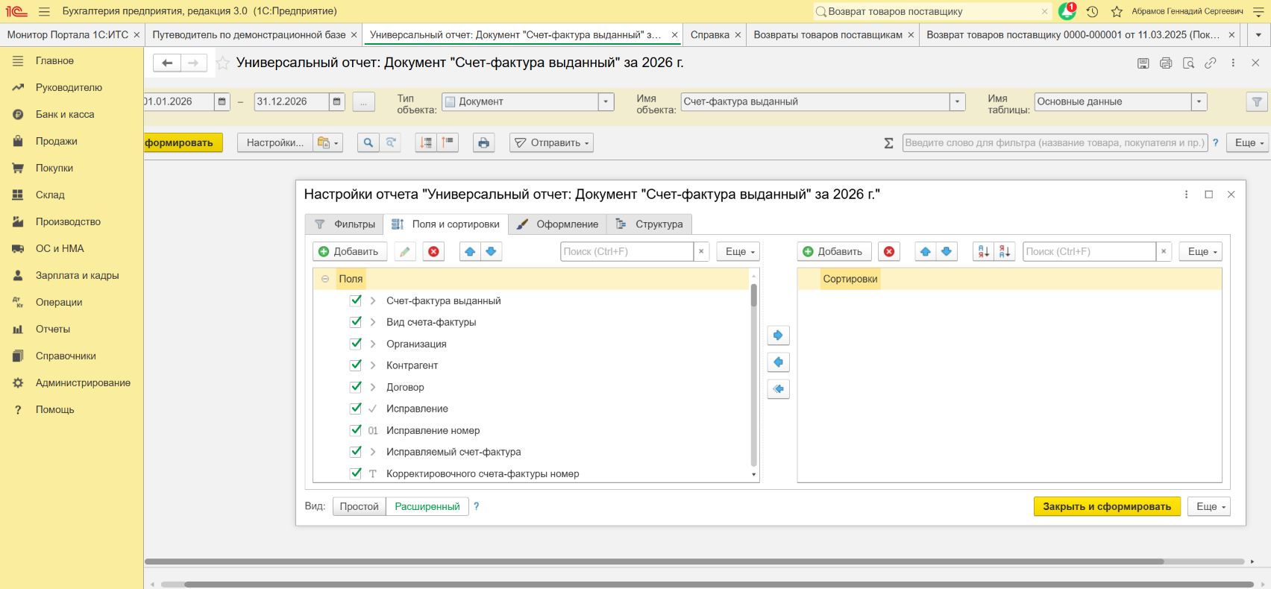Switch to the Фильтры tab
This screenshot has height=589, width=1271.
point(345,224)
